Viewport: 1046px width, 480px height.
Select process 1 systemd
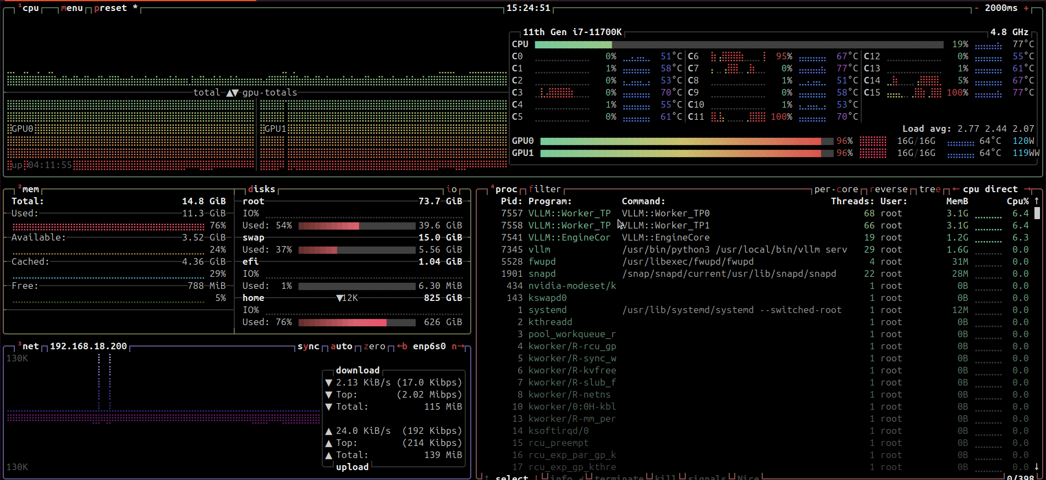tap(757, 310)
